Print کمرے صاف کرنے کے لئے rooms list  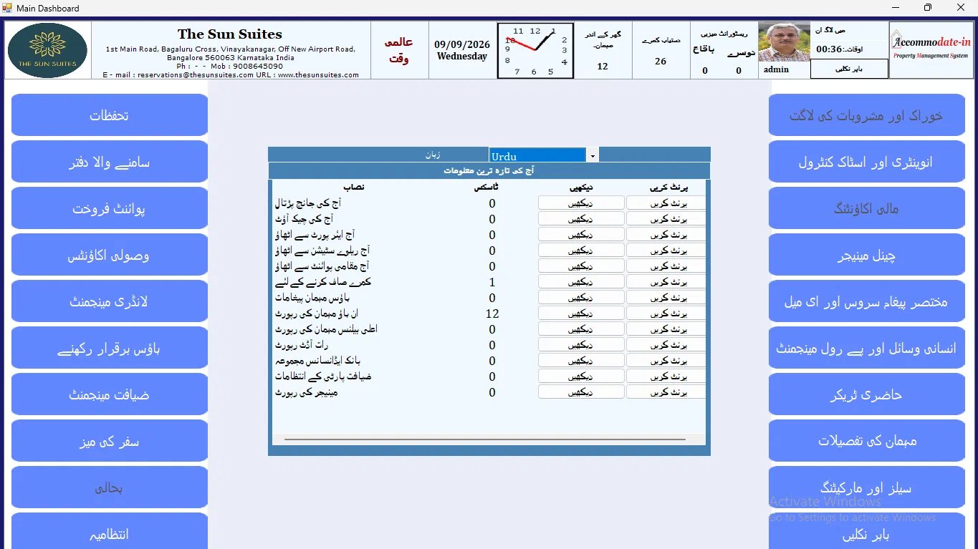click(x=666, y=282)
